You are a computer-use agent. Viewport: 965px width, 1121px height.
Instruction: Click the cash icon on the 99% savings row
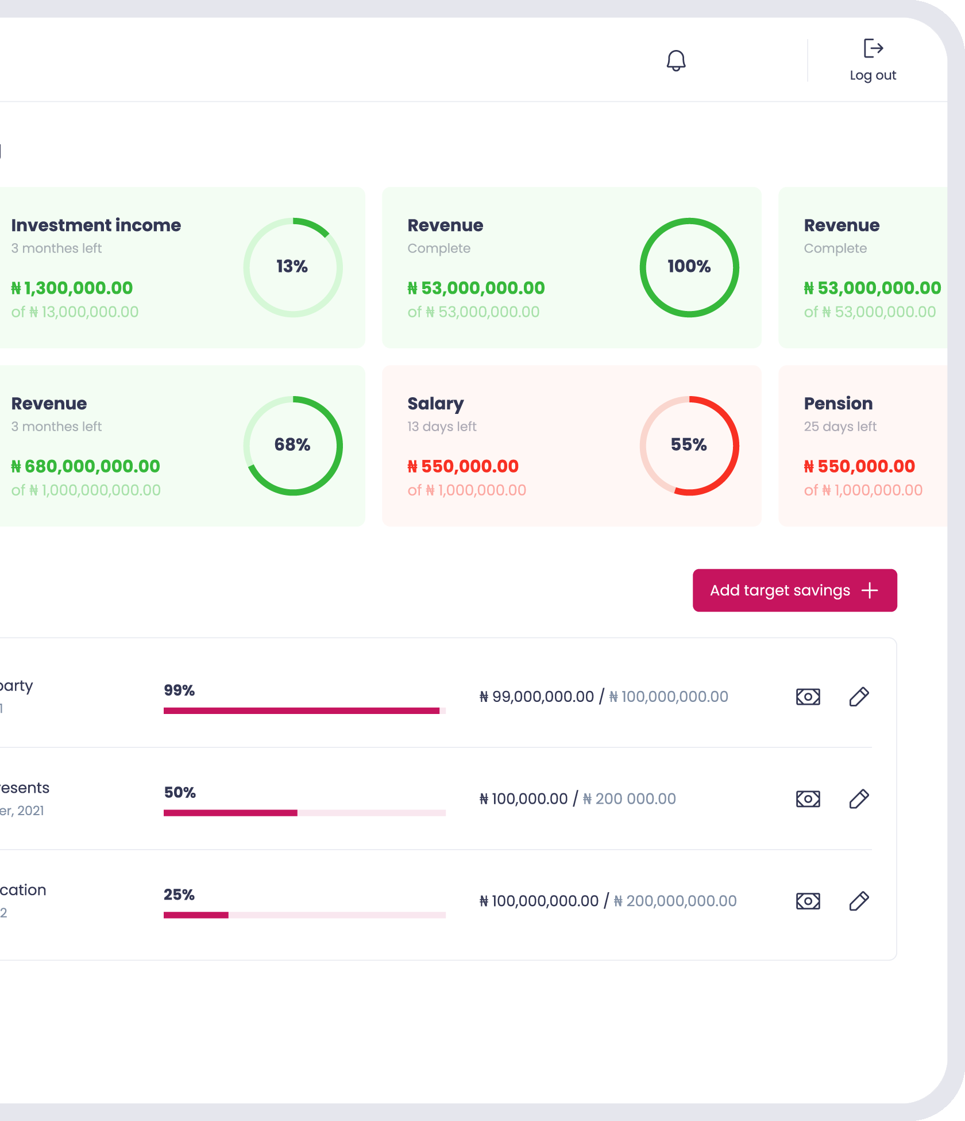pyautogui.click(x=808, y=697)
